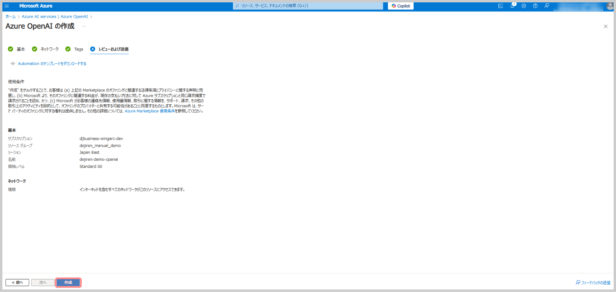Click the search box for resources and services
Viewport: 616px width, 292px height.
click(x=308, y=6)
